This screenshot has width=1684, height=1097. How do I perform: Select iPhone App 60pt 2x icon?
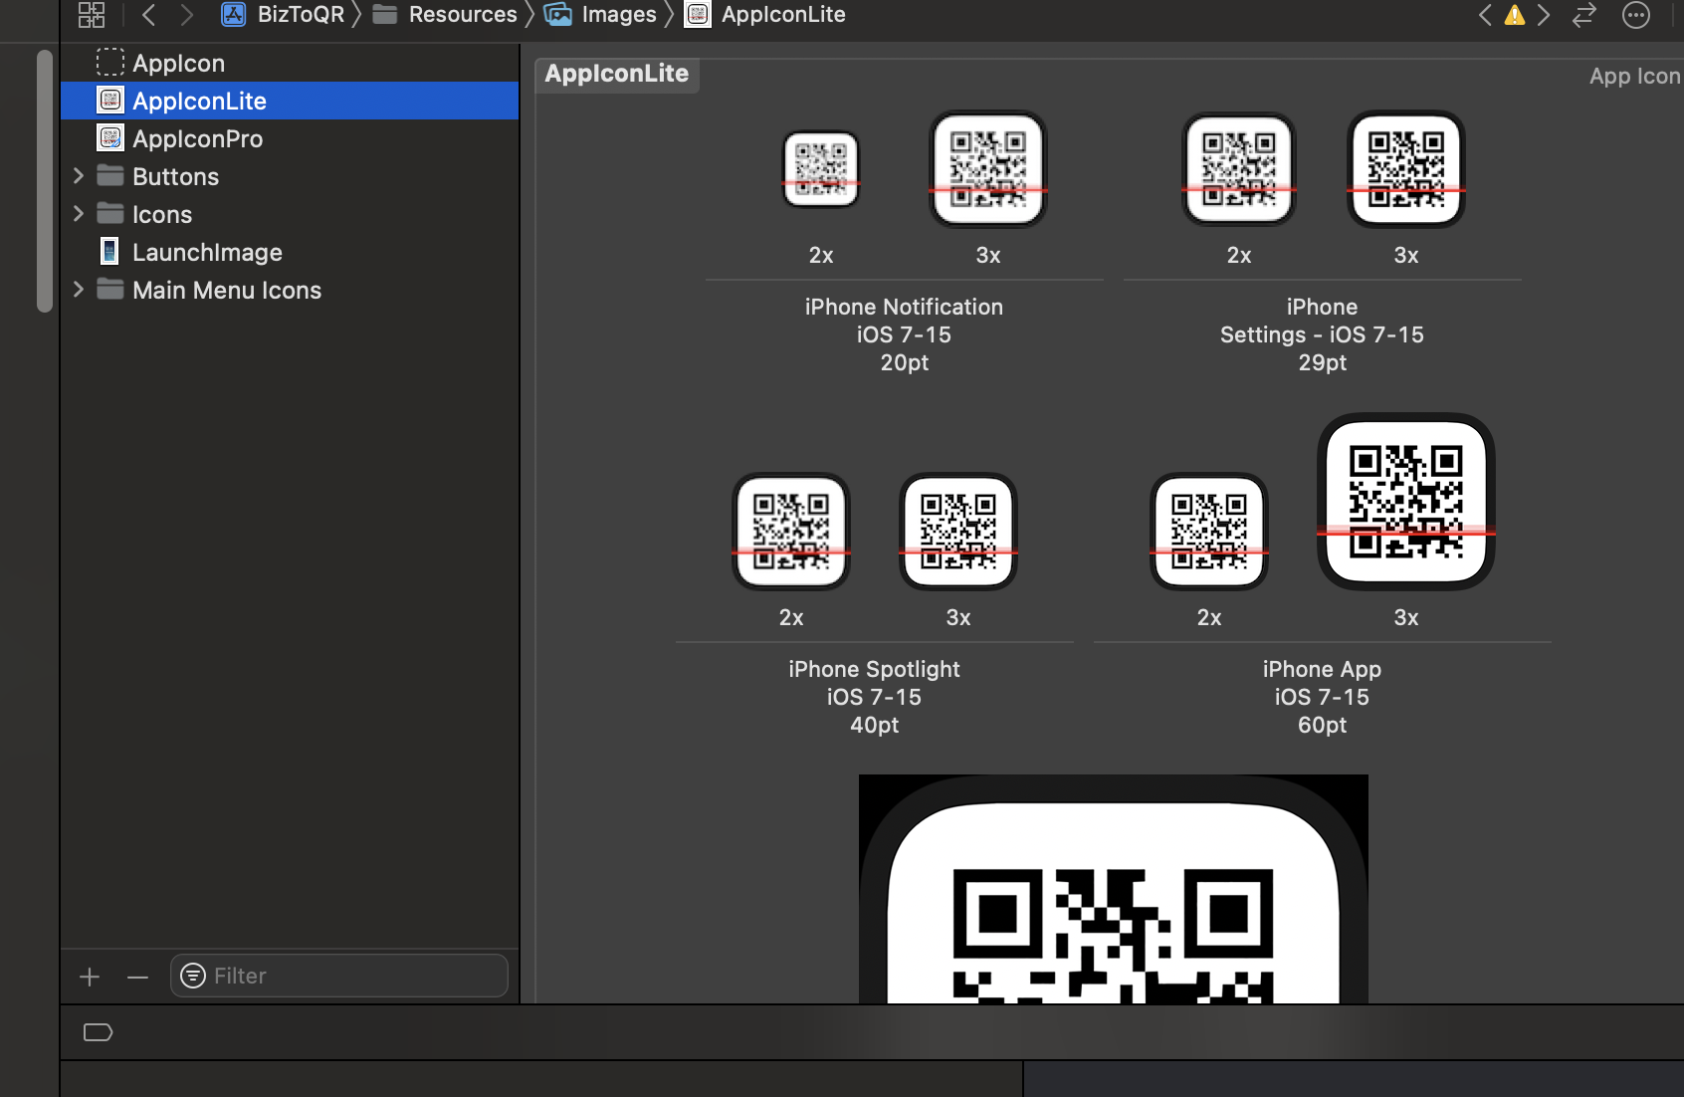(1209, 532)
